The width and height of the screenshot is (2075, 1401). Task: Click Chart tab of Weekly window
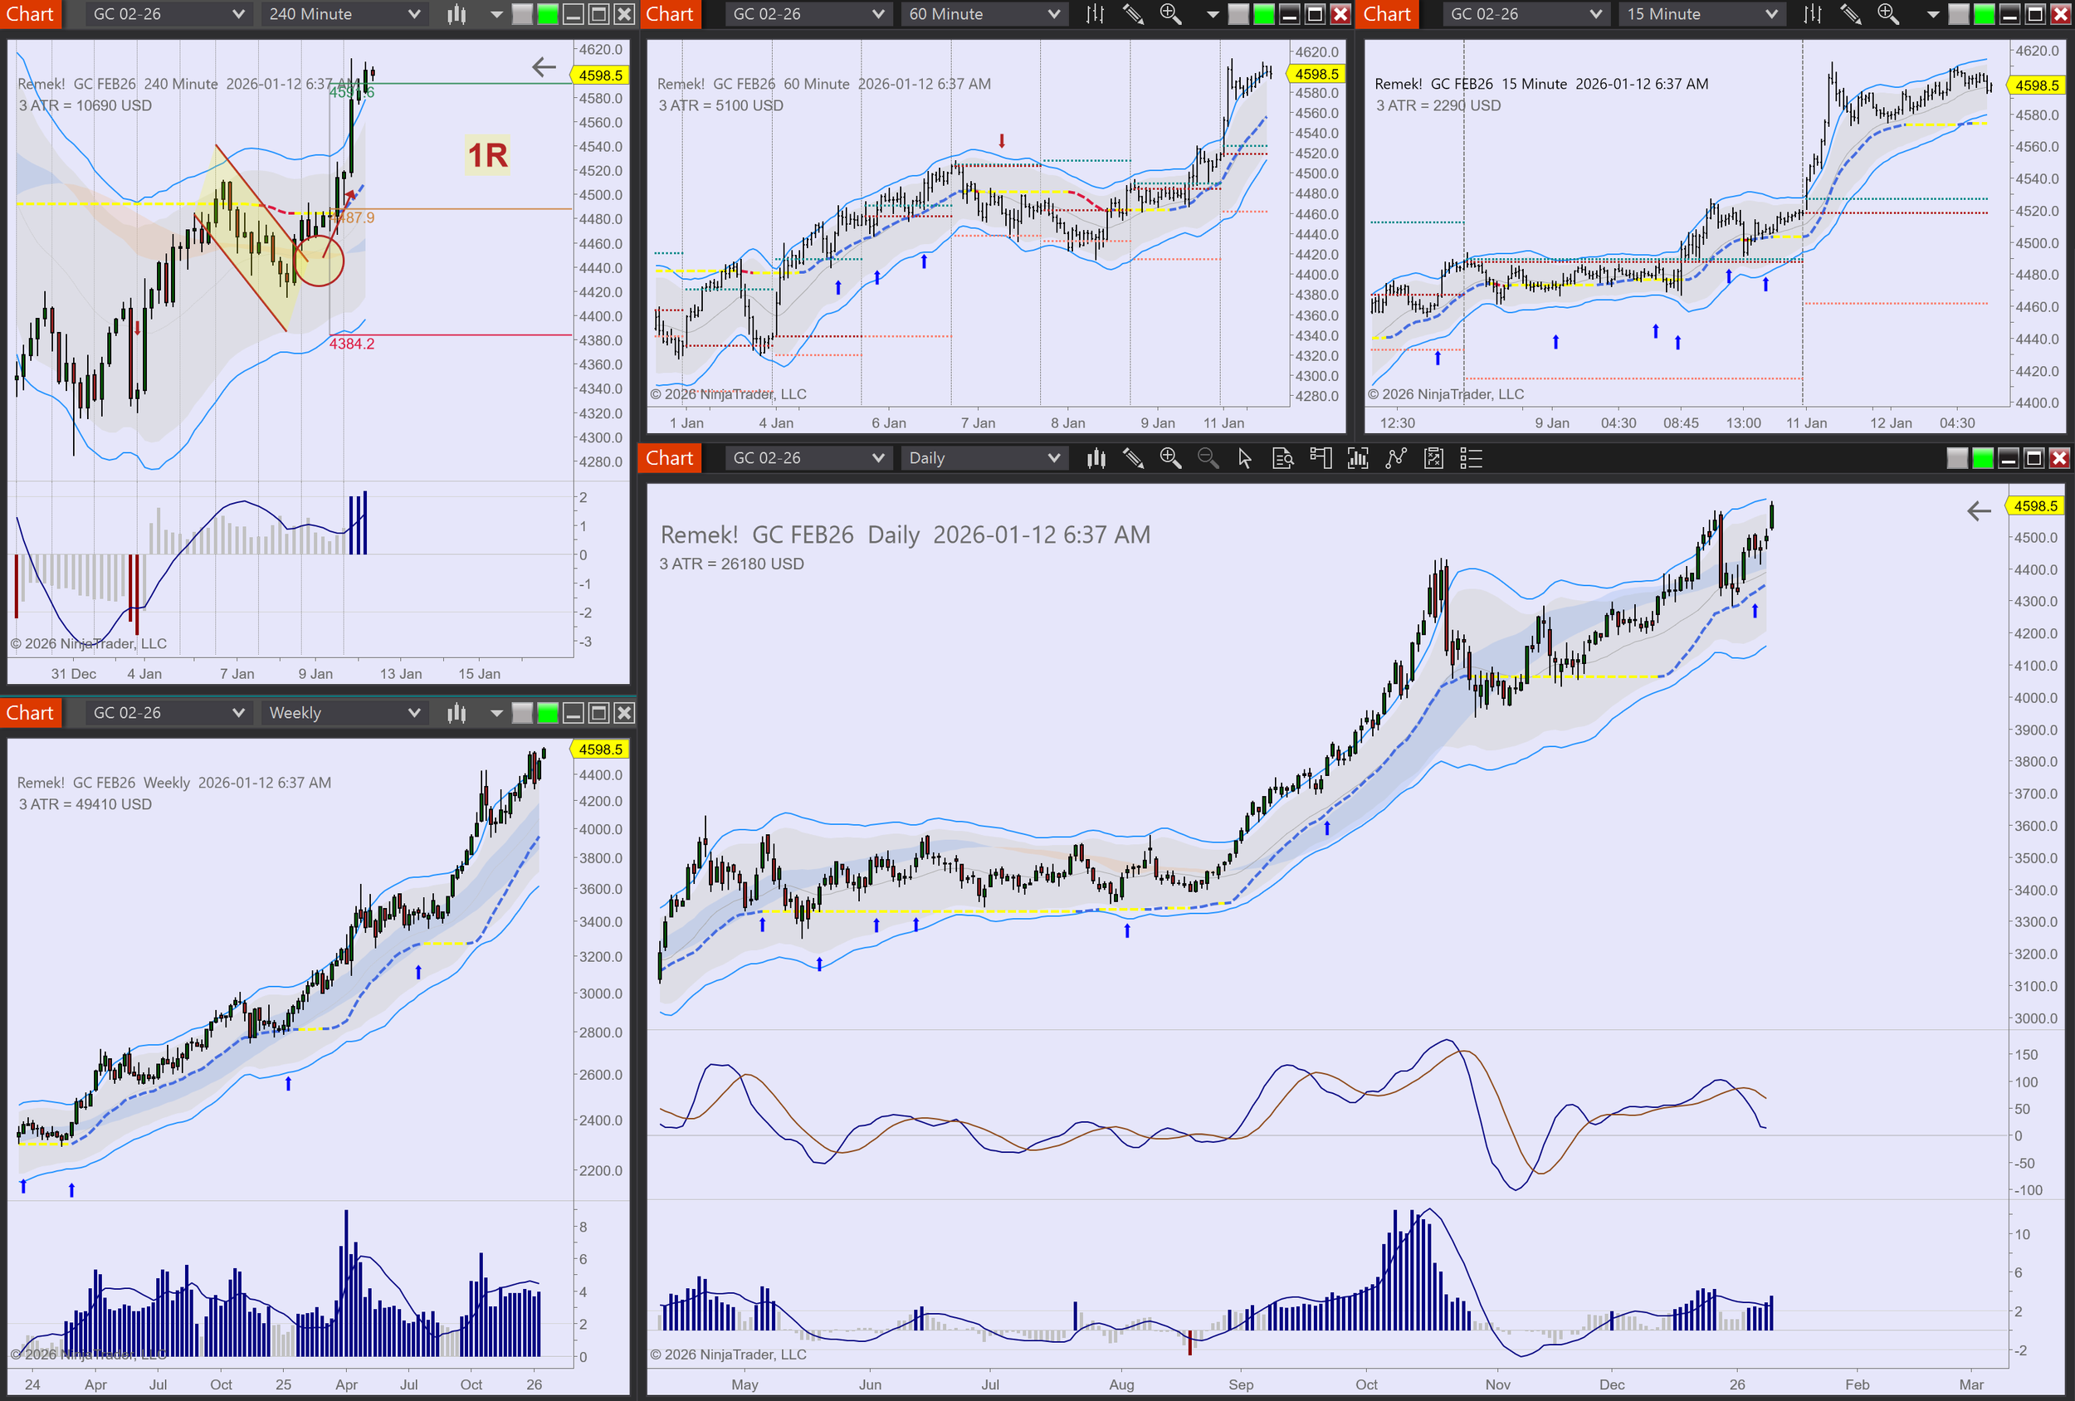31,713
